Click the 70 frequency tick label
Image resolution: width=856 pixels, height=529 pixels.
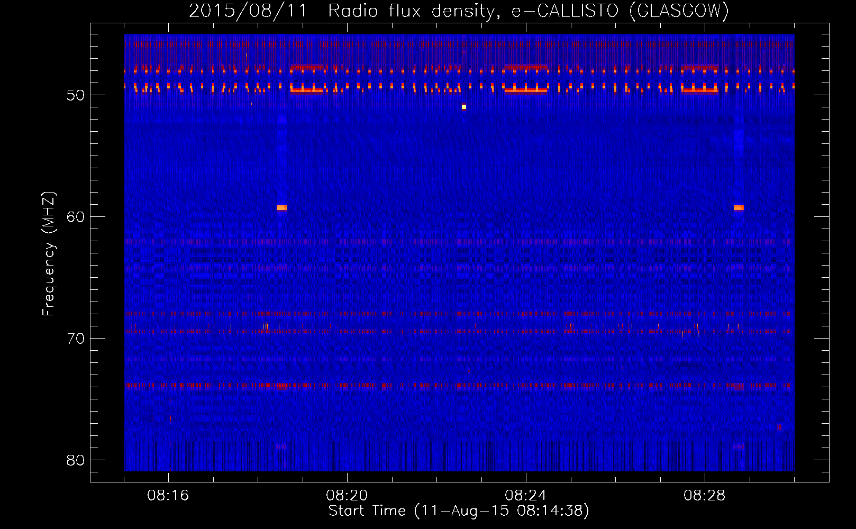(76, 339)
